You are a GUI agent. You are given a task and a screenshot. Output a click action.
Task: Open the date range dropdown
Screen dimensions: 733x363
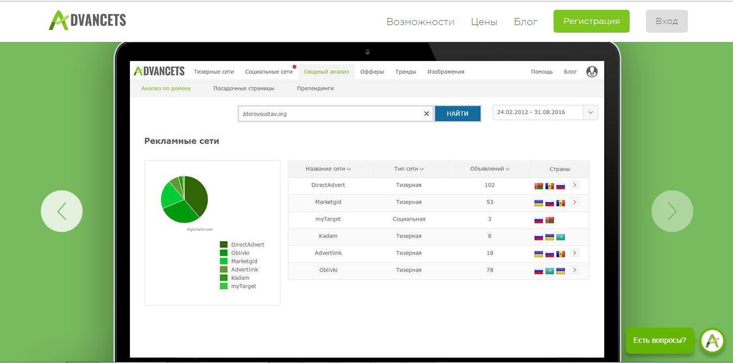[590, 113]
